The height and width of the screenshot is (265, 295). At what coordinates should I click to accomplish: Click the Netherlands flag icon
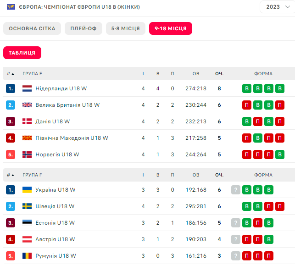[x=27, y=88]
